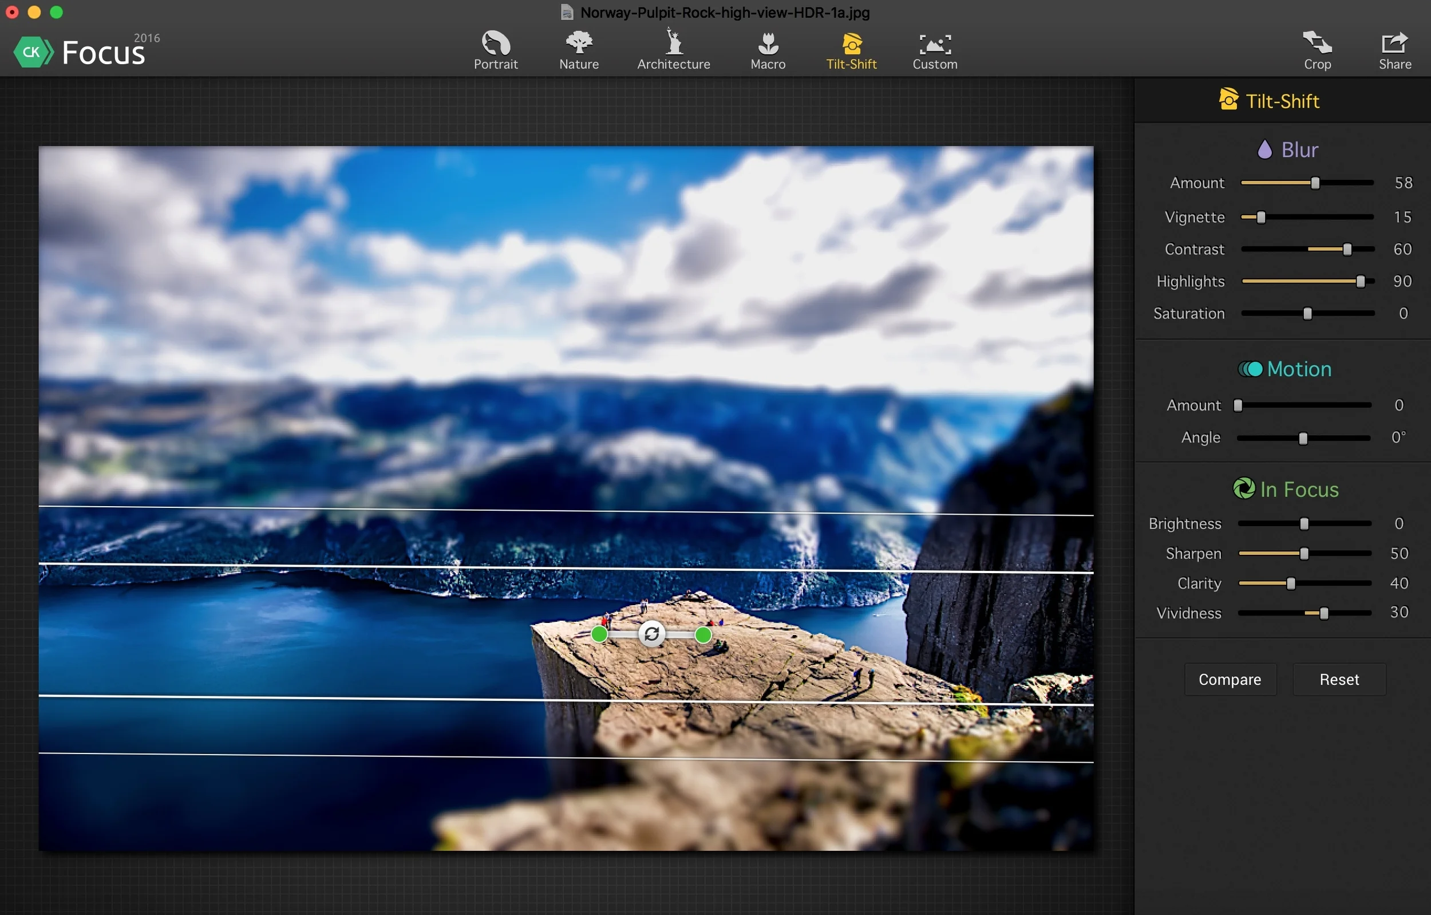
Task: Click the Reset button
Action: point(1339,679)
